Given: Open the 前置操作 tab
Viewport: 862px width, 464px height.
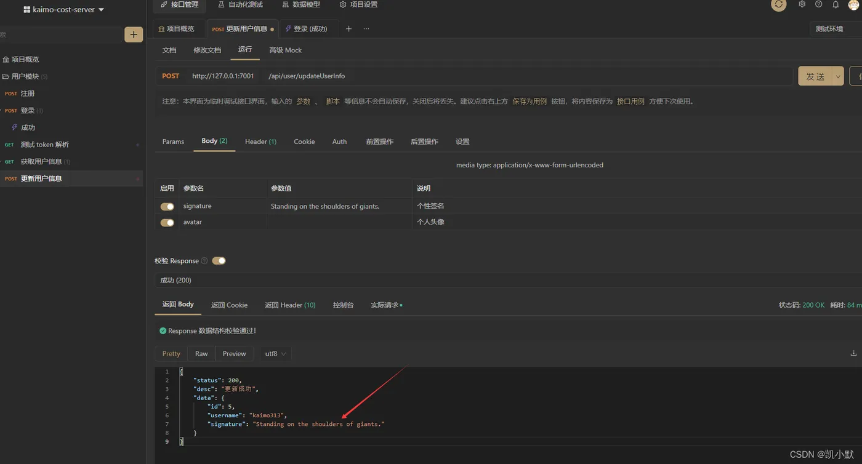Looking at the screenshot, I should [x=380, y=142].
